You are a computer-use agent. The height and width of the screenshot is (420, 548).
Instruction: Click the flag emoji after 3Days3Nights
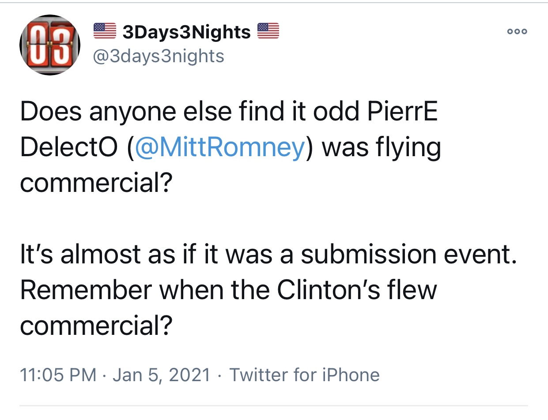coord(268,31)
